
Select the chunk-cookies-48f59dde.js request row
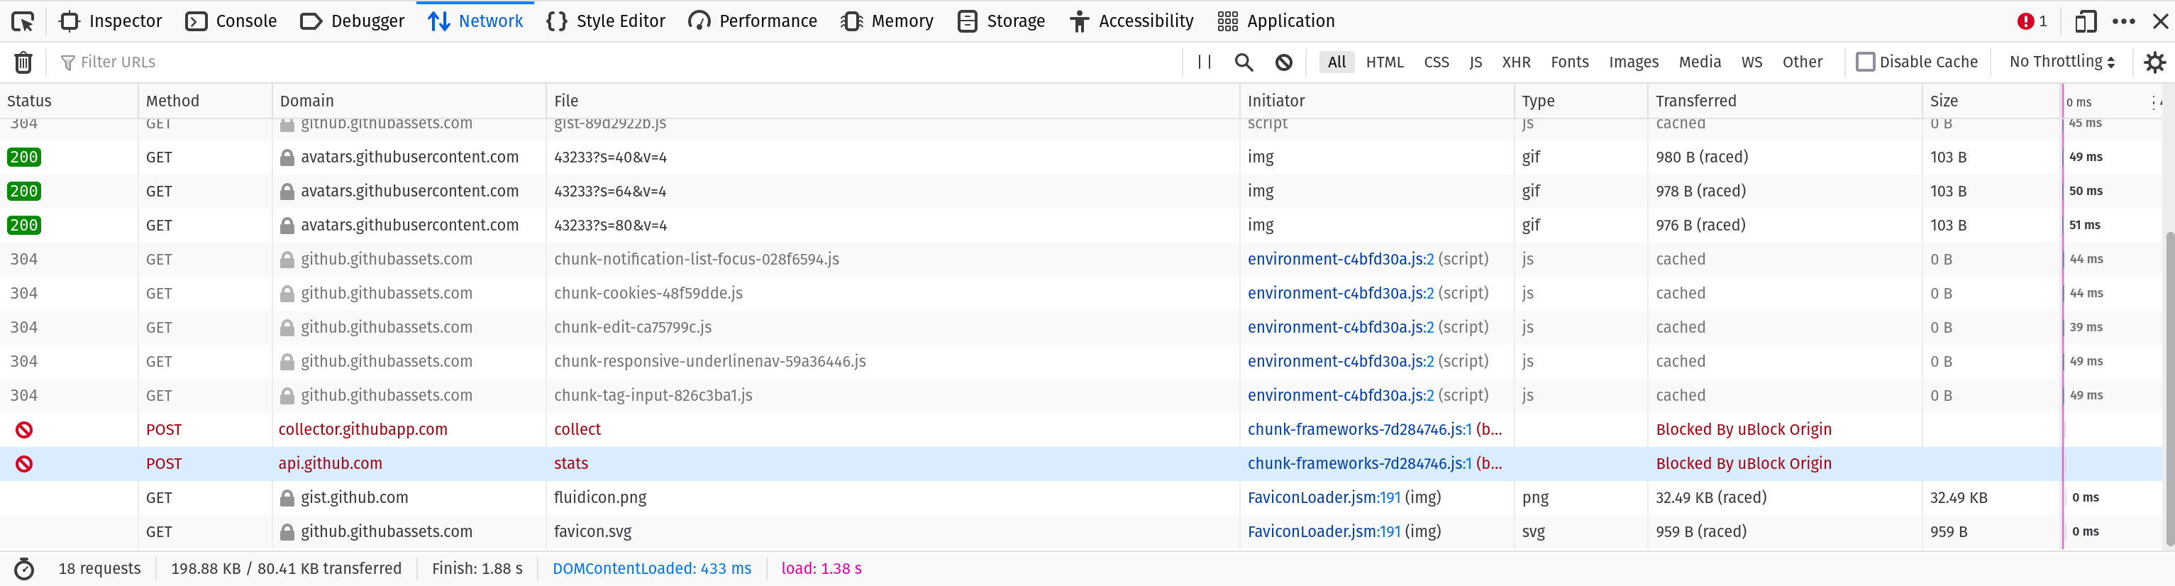(x=648, y=293)
